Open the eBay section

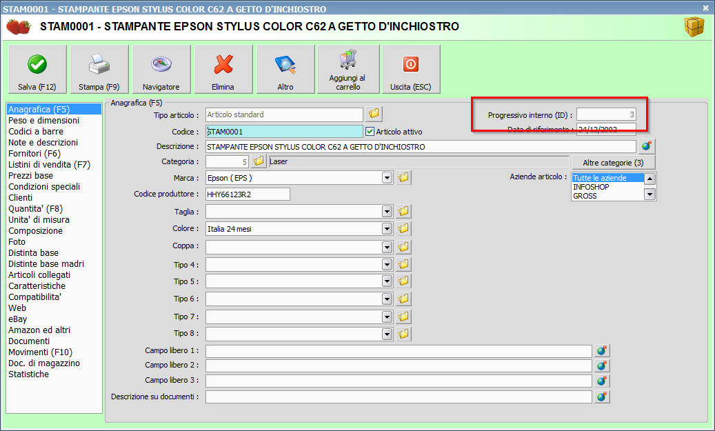[x=18, y=319]
